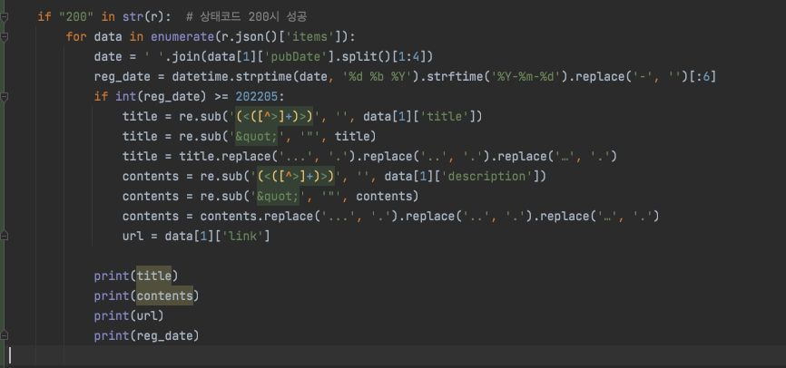Click the 'url' variable at its assignment
This screenshot has width=786, height=368.
tap(133, 237)
